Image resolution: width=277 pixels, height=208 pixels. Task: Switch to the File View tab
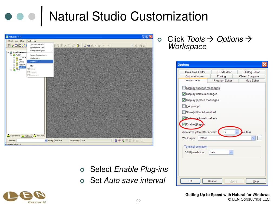(38, 136)
